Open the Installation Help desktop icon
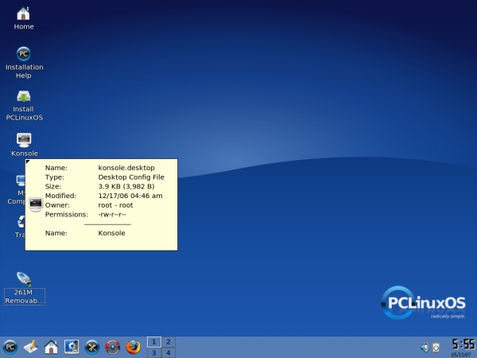 click(24, 63)
